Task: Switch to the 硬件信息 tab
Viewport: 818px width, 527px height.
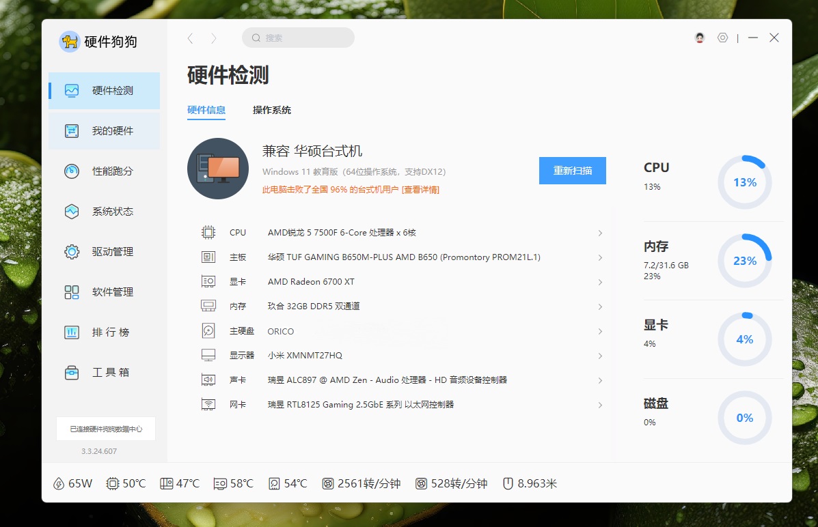Action: point(206,110)
